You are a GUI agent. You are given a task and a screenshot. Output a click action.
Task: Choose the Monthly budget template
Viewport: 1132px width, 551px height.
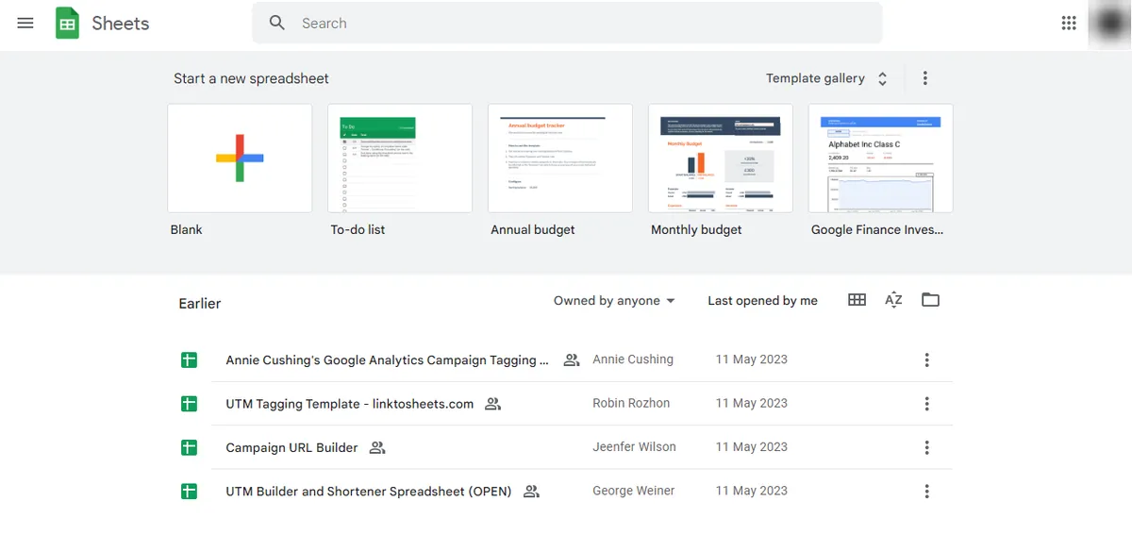(x=721, y=159)
